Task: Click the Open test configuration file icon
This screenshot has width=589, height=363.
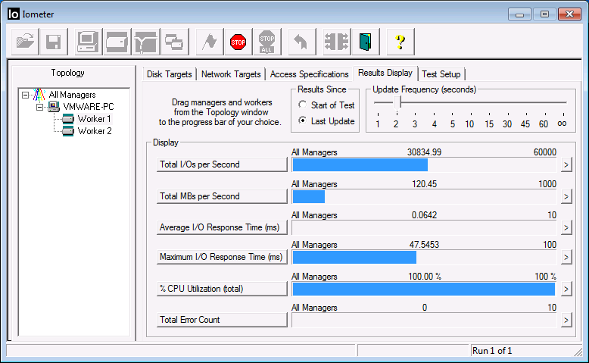Action: [x=26, y=42]
